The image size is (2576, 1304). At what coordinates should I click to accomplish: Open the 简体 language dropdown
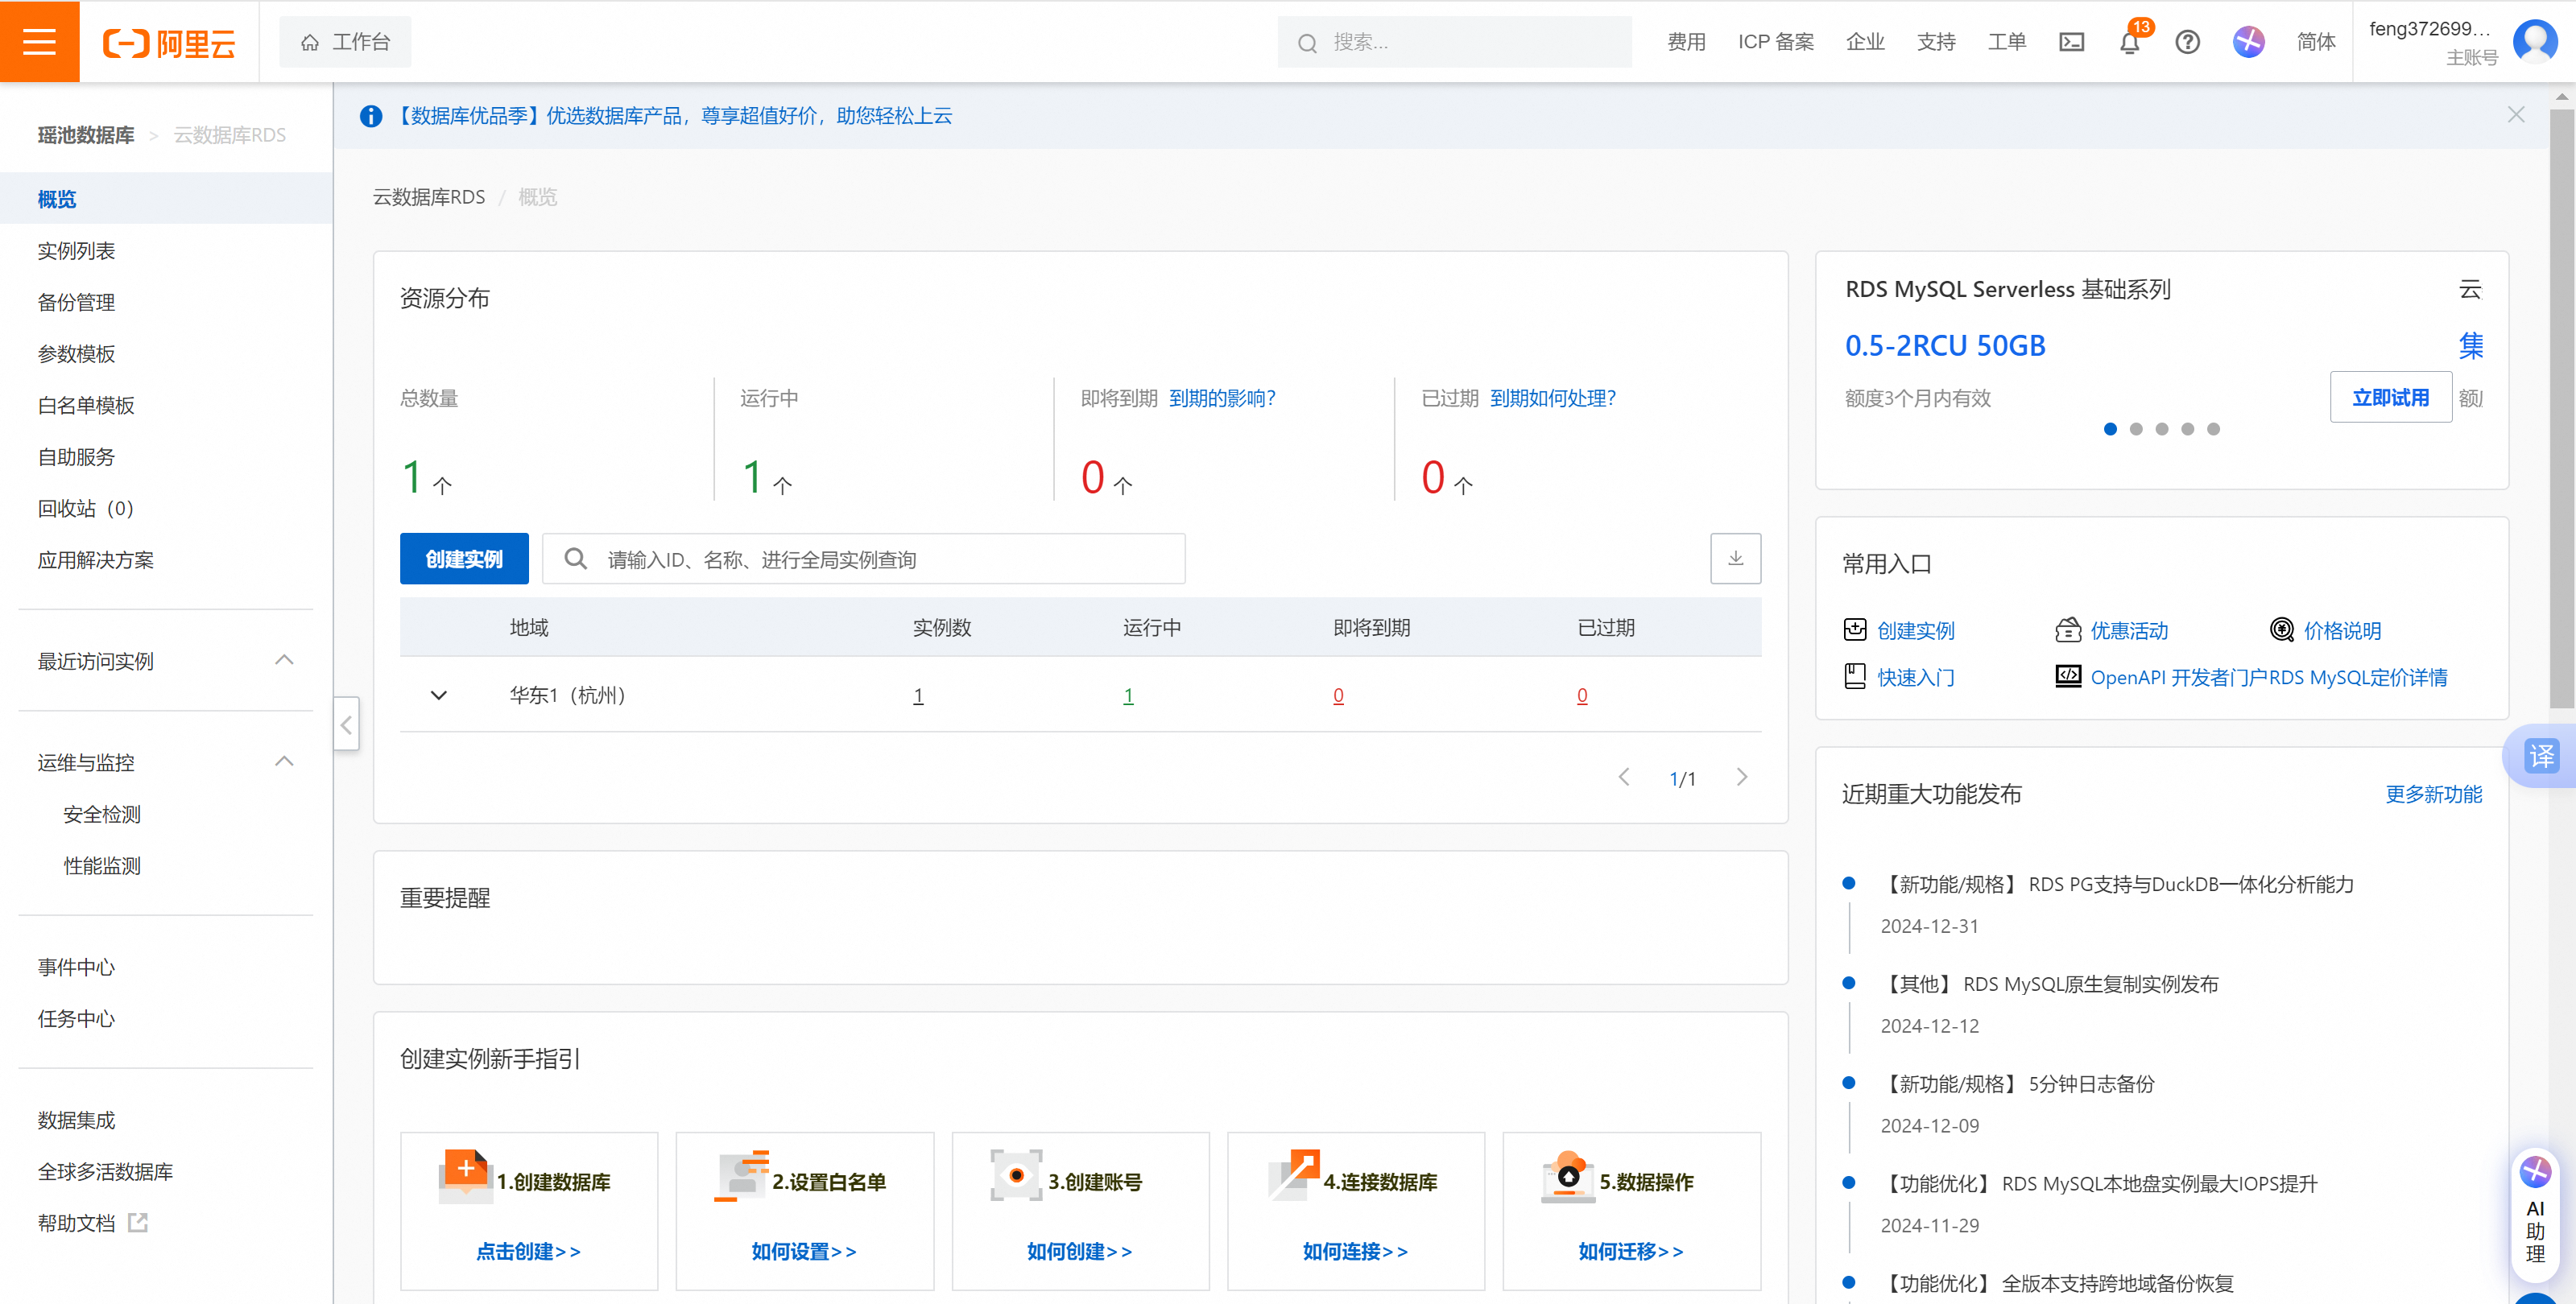point(2315,42)
